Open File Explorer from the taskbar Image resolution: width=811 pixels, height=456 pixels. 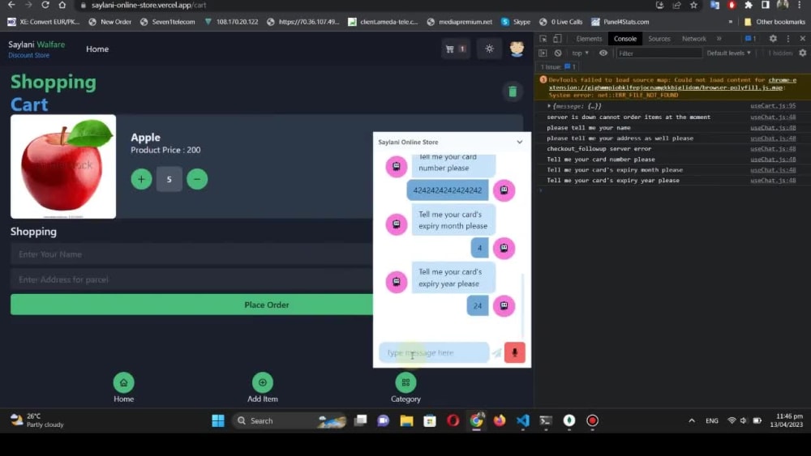click(406, 421)
